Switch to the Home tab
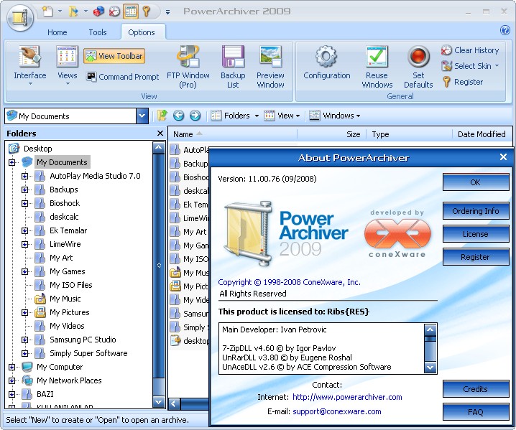Viewport: 516px width, 430px height. click(57, 32)
